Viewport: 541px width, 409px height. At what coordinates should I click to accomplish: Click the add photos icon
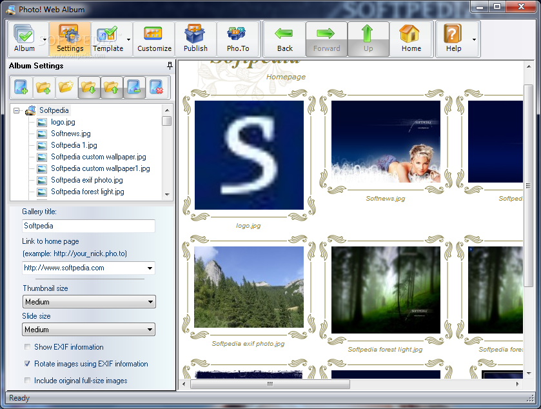(x=21, y=87)
